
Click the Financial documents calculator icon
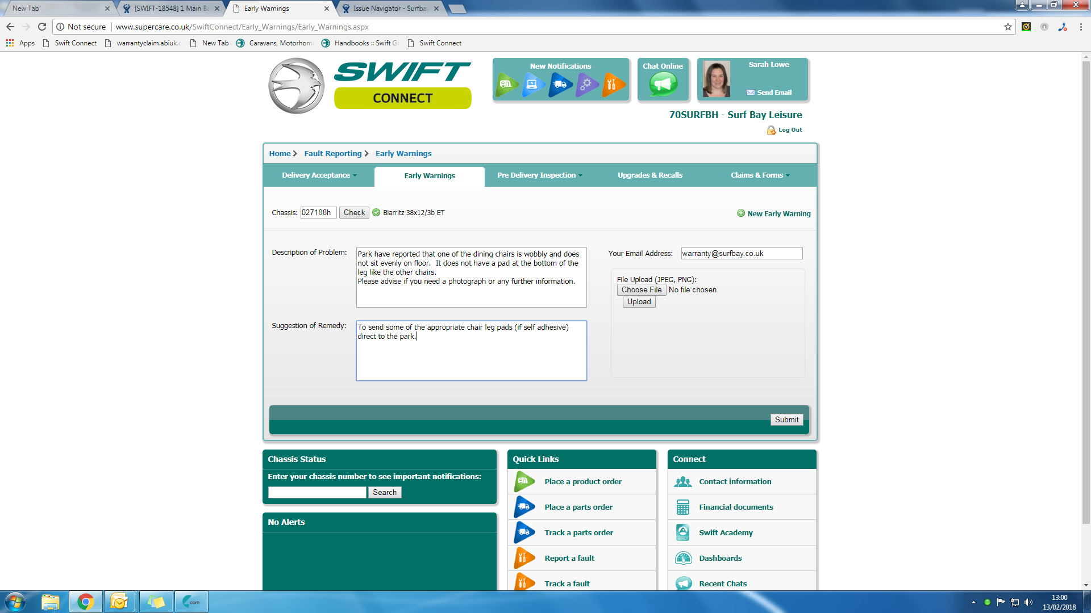click(682, 507)
